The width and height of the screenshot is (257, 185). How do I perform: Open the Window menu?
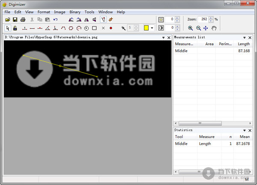click(105, 12)
